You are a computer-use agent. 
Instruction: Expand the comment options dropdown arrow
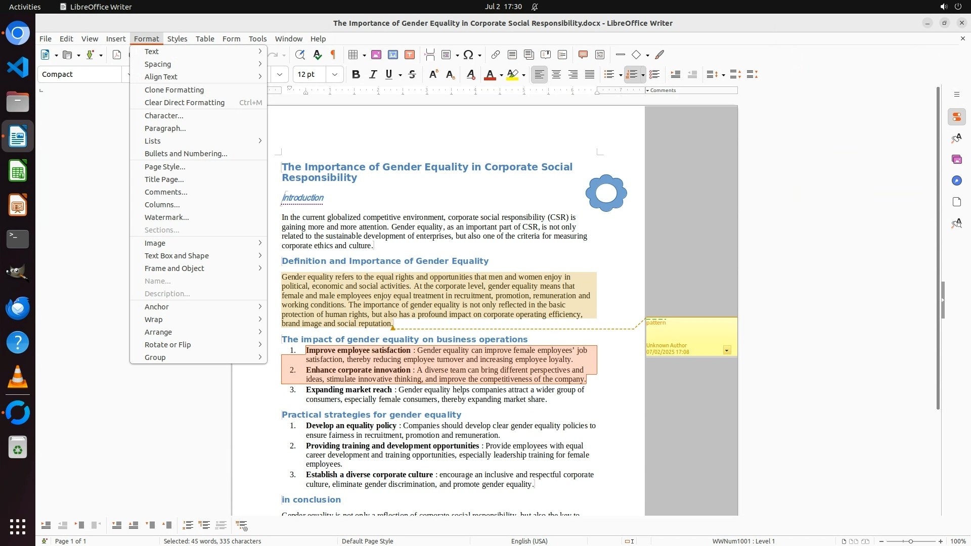tap(727, 350)
